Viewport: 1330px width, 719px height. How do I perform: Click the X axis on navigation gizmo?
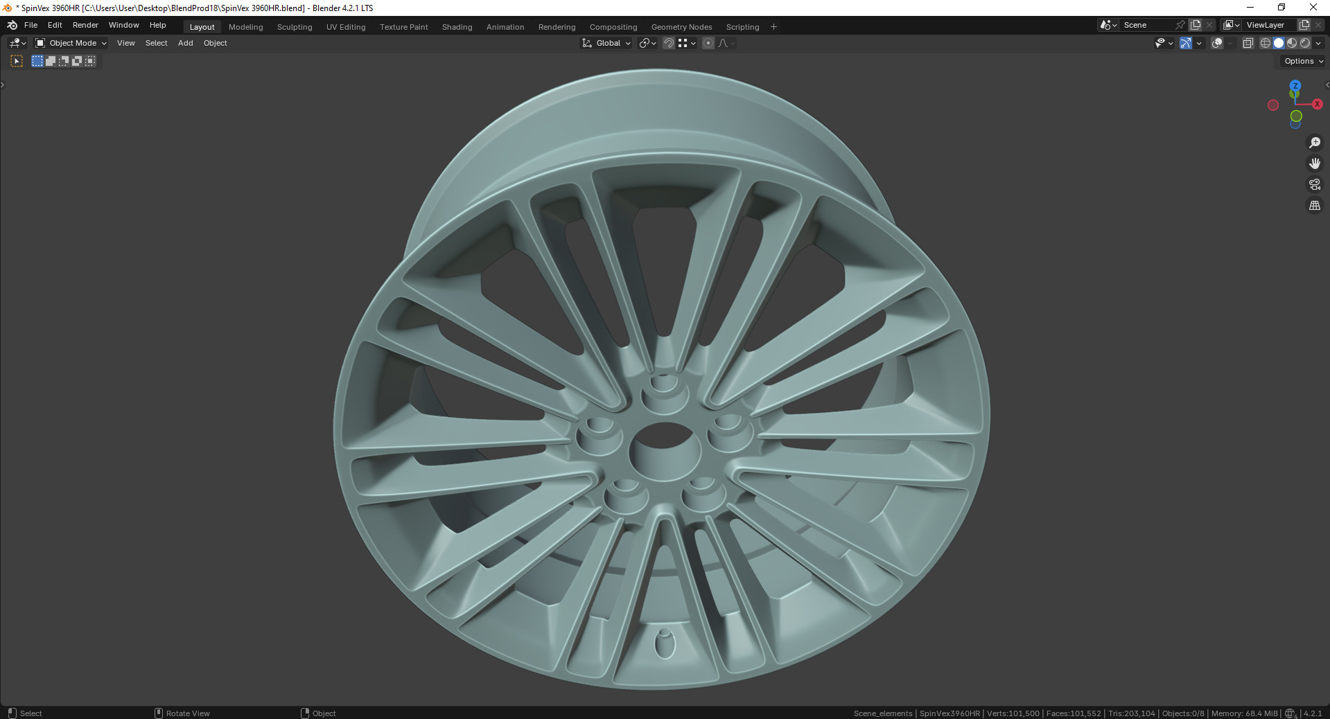click(1317, 104)
